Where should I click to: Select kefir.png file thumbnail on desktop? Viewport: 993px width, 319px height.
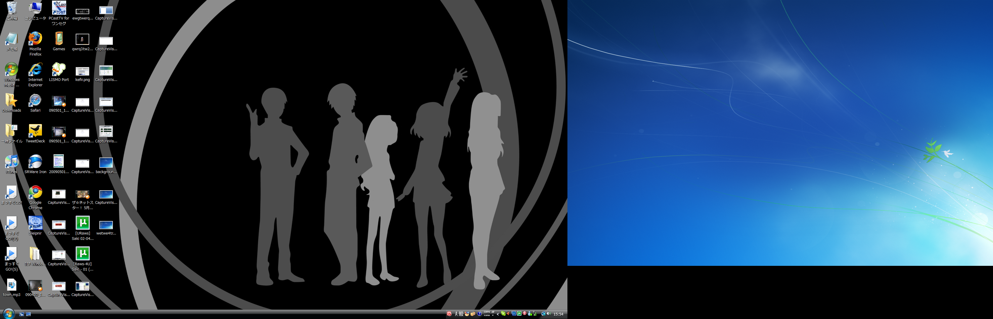(82, 71)
